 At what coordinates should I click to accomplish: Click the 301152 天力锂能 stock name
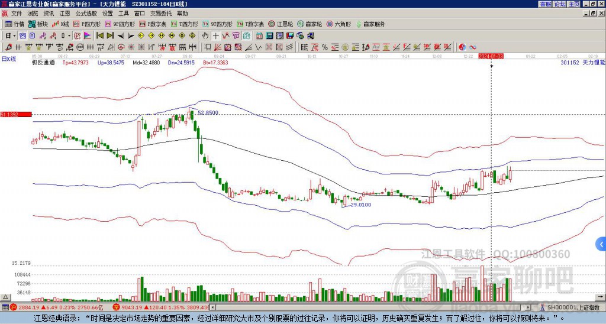(582, 62)
